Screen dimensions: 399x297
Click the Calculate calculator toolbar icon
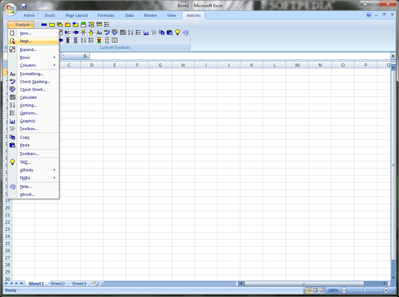[x=123, y=32]
